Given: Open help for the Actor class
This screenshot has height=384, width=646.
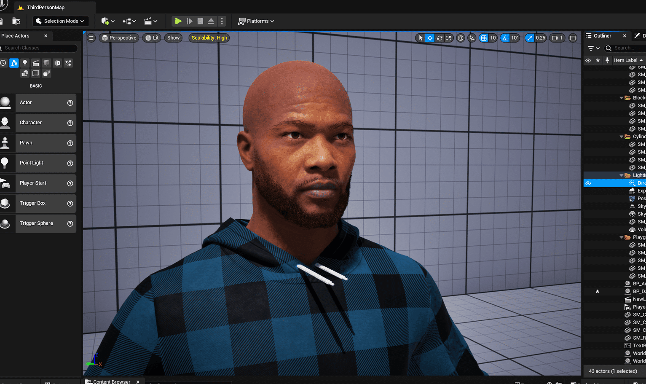Looking at the screenshot, I should tap(70, 103).
